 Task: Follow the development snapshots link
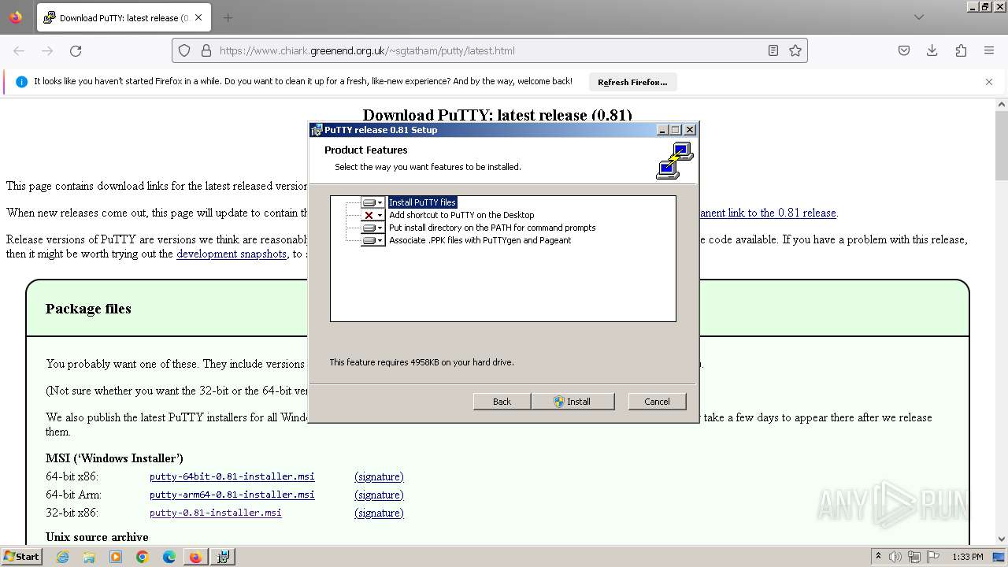pos(232,254)
